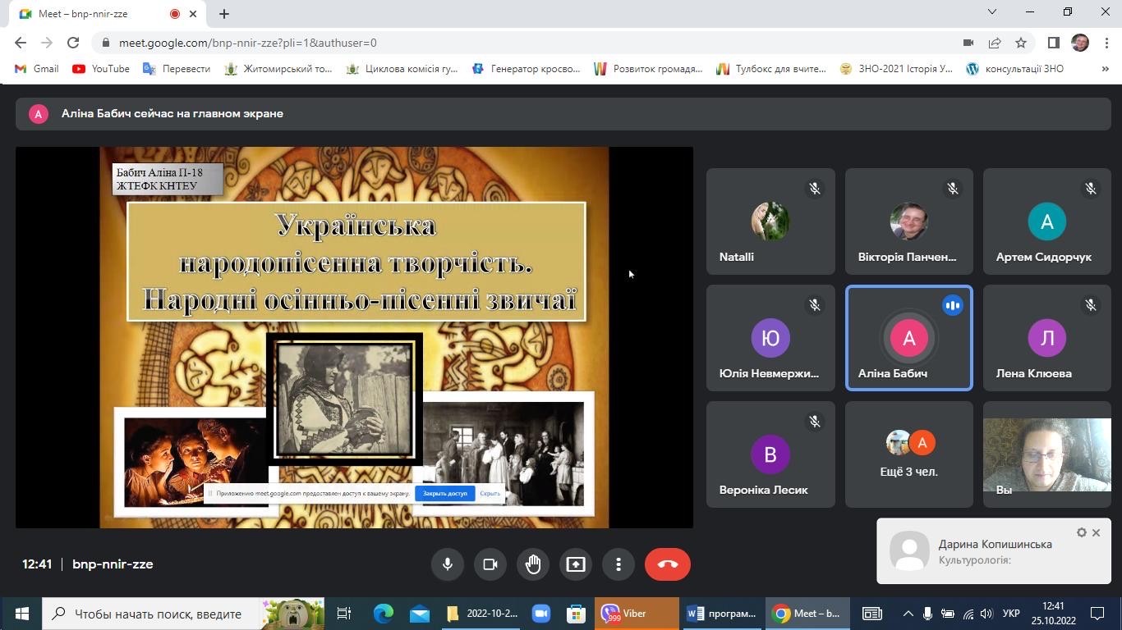This screenshot has height=630, width=1122.
Task: Open the Gmail bookmark
Action: tap(38, 69)
